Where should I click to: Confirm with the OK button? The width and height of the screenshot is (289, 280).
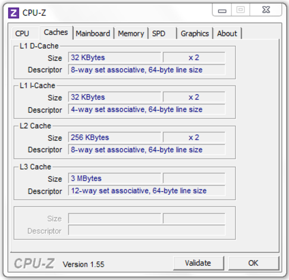(x=254, y=263)
